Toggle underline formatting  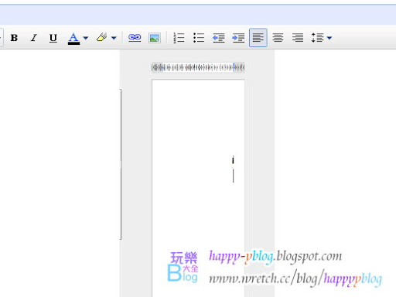click(53, 38)
